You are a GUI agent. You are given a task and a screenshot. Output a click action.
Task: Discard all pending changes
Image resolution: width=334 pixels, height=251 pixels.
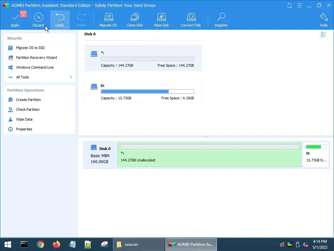click(38, 20)
